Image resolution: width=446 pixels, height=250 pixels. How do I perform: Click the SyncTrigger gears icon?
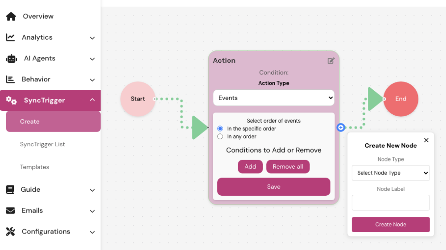11,100
